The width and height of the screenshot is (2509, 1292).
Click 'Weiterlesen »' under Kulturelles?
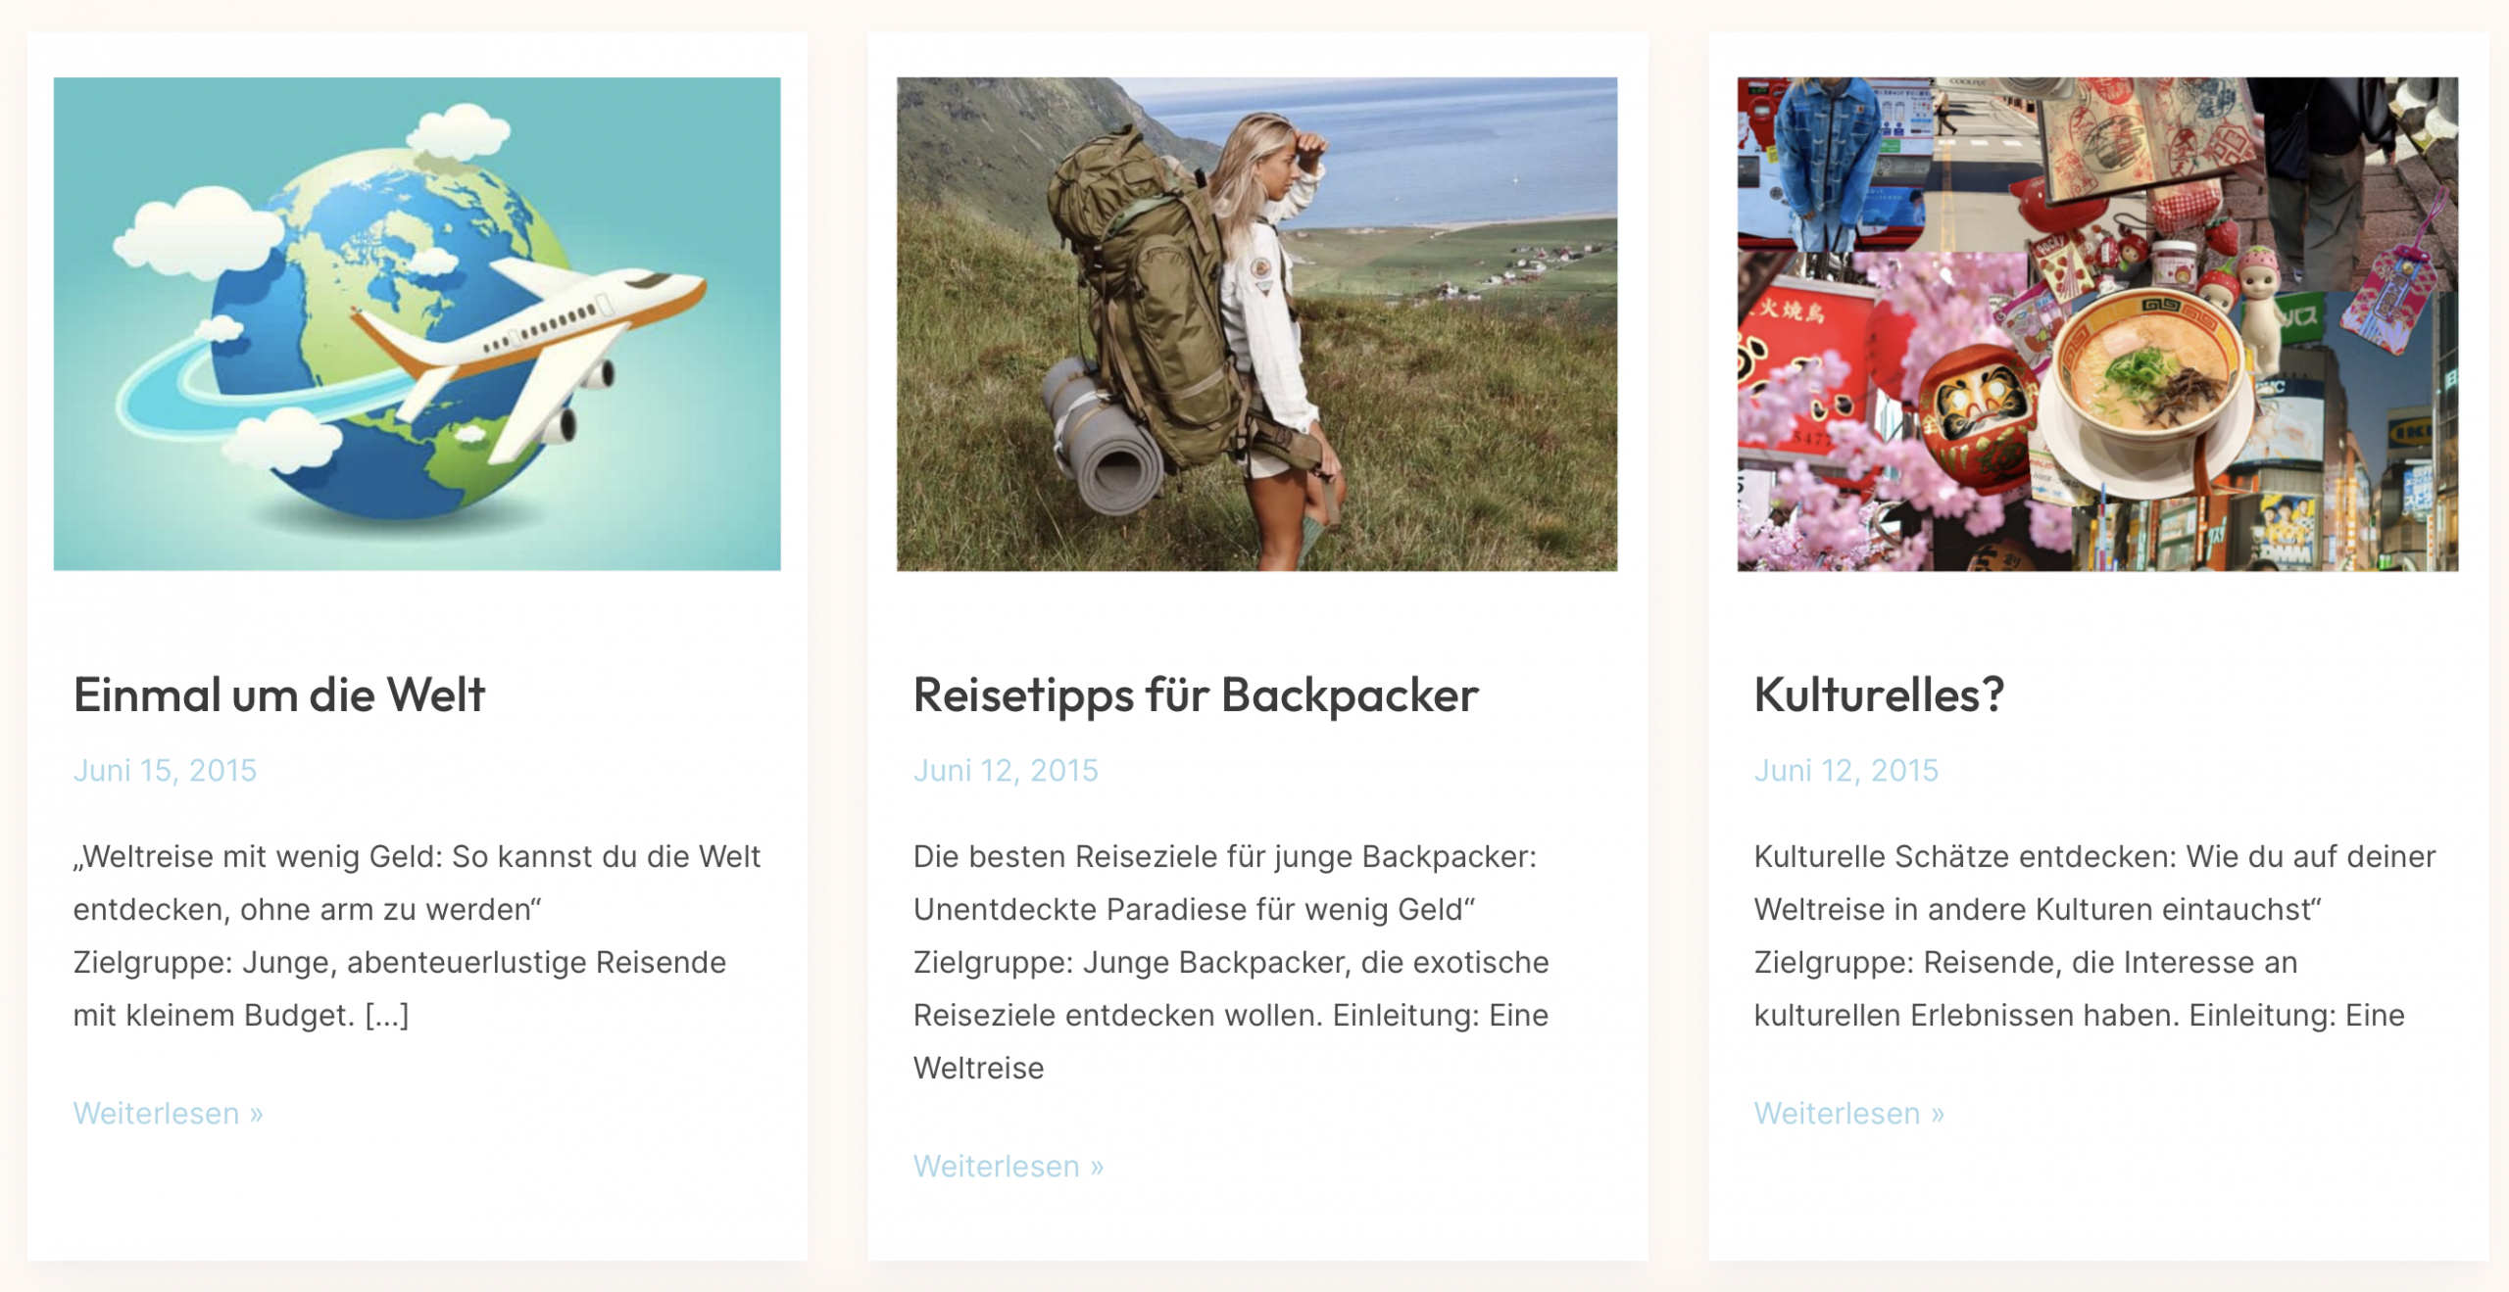pos(1849,1114)
